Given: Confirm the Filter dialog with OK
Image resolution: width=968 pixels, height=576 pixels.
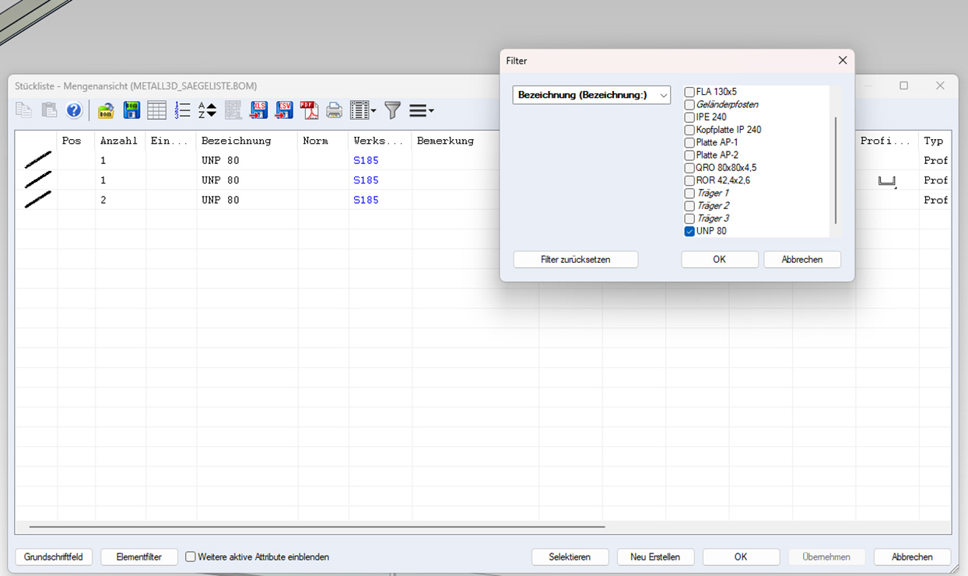Looking at the screenshot, I should point(720,260).
